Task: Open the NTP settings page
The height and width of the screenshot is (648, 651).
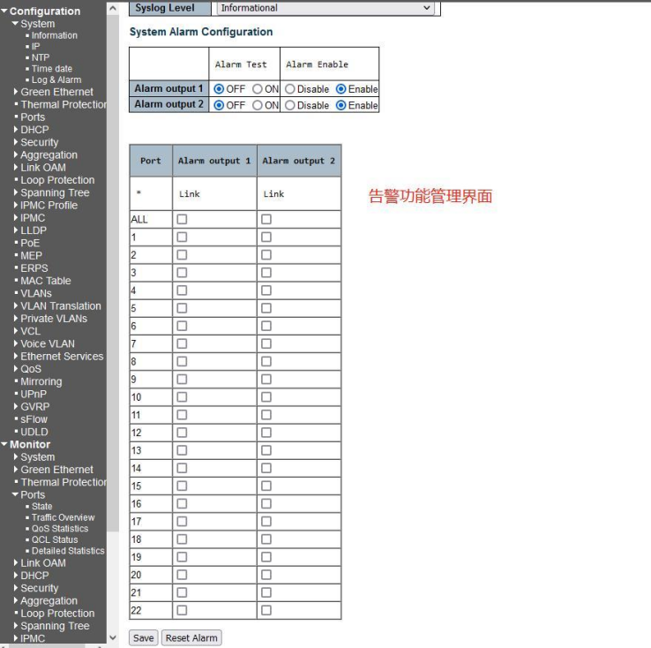Action: [41, 57]
